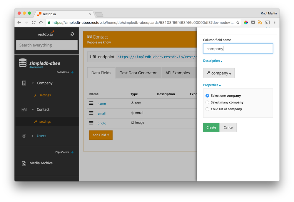
Task: Click the drag handle icon beside the name field
Action: click(91, 103)
